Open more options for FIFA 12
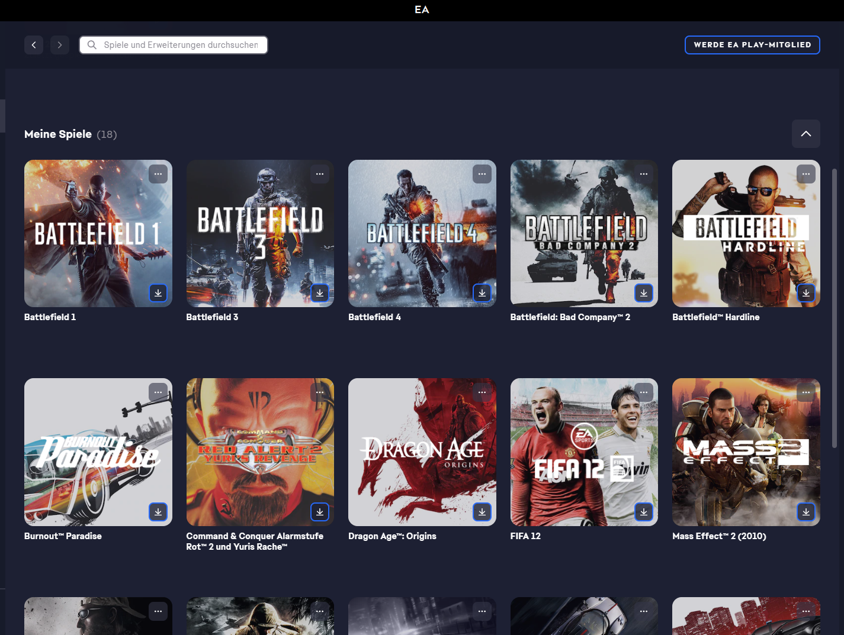Image resolution: width=844 pixels, height=635 pixels. tap(644, 392)
